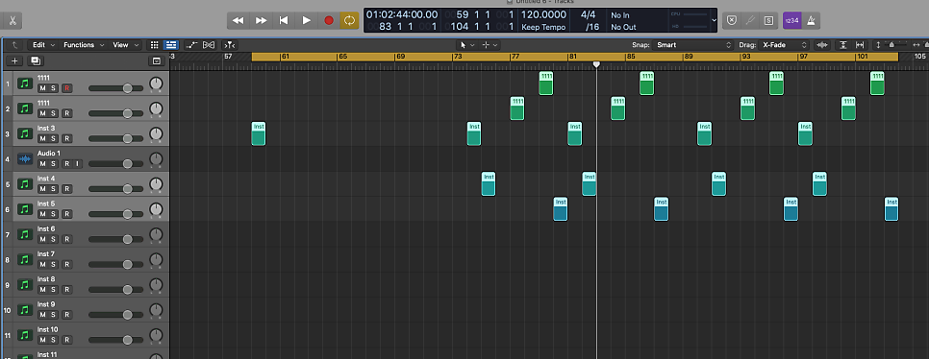Click the scissors icon in the toolbar

12,21
